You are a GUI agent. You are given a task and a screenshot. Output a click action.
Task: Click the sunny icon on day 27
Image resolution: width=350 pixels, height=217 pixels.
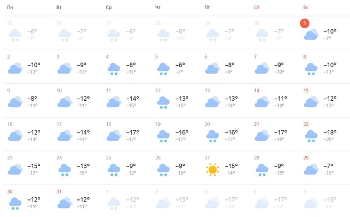click(213, 170)
